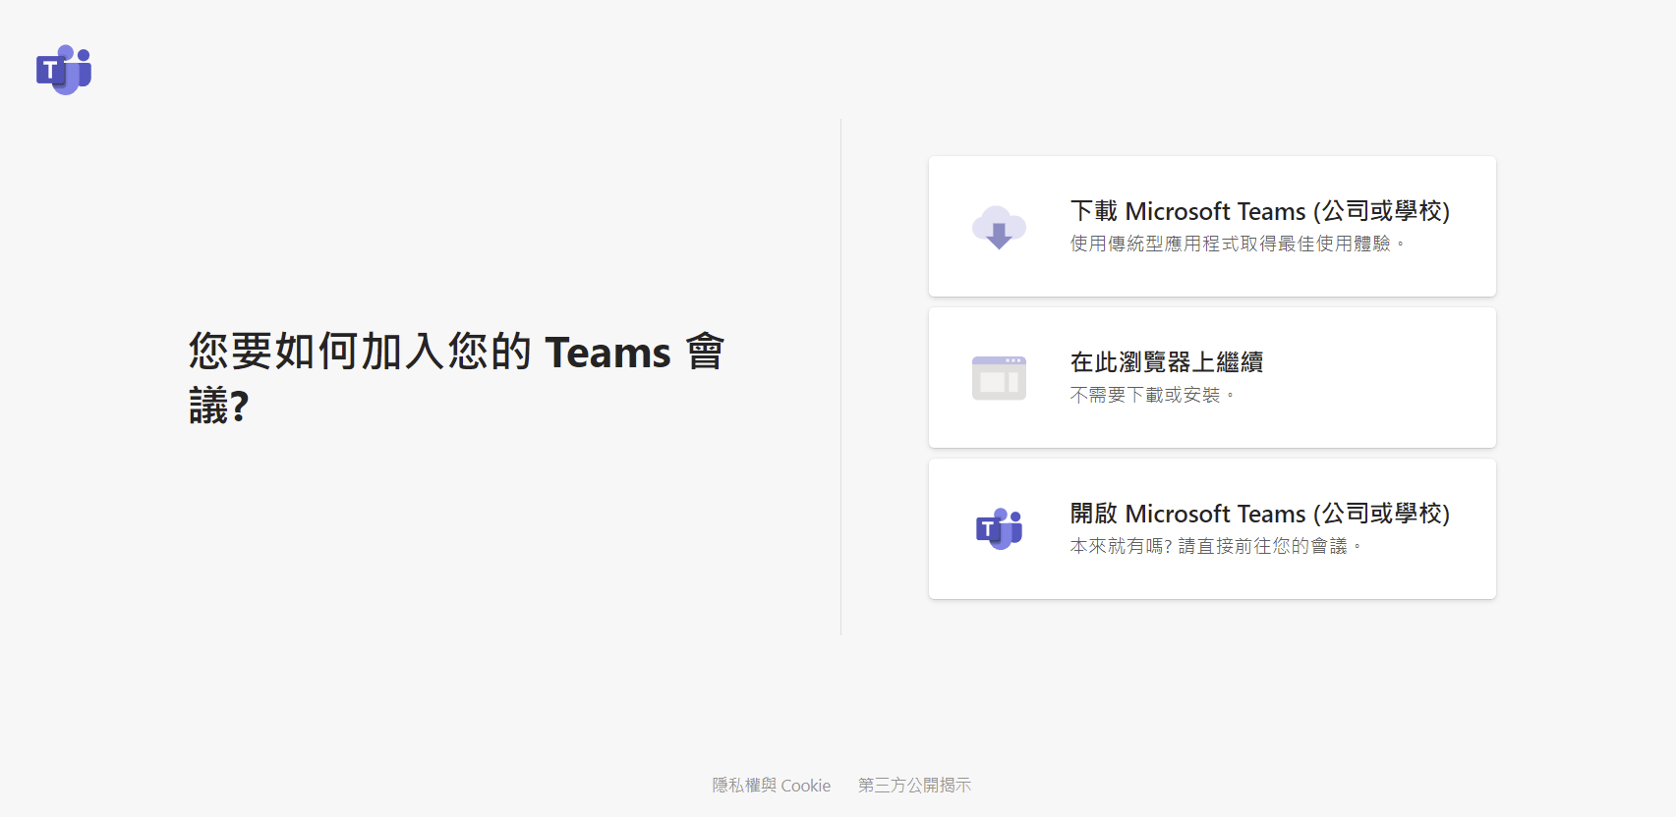Click (公司或學校) in the download card title
1676x817 pixels.
tap(1381, 211)
